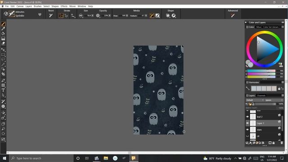Select the Lasso tool
The width and height of the screenshot is (288, 162).
3,59
